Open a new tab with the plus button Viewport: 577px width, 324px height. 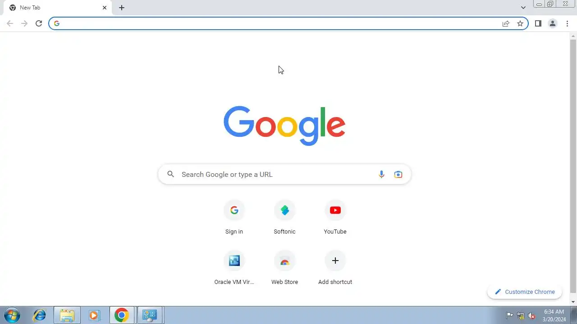pos(122,8)
